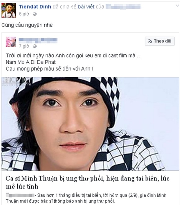Open the original poster's avatar thumbnail

click(11, 42)
